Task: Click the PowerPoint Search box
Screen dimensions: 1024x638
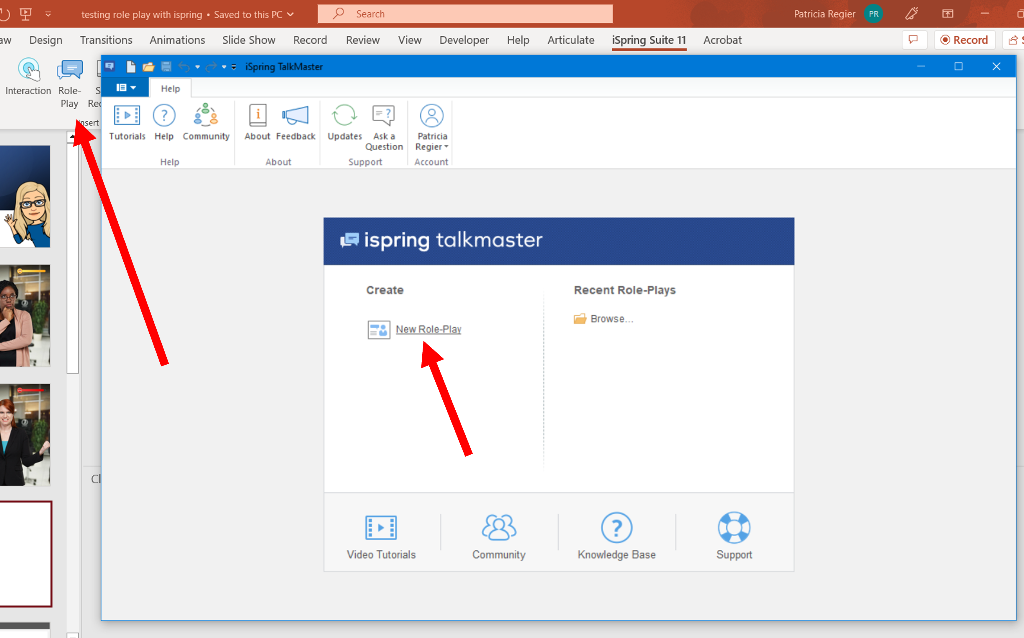Action: 465,14
